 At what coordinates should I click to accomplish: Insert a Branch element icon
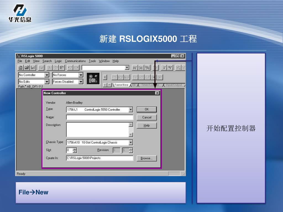tap(120, 77)
